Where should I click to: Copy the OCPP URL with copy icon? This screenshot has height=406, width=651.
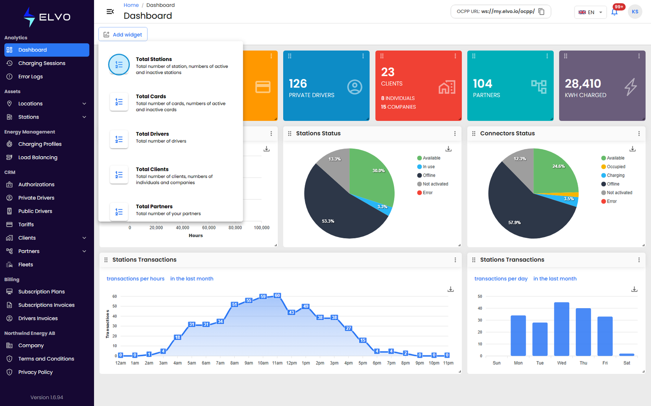pos(541,12)
